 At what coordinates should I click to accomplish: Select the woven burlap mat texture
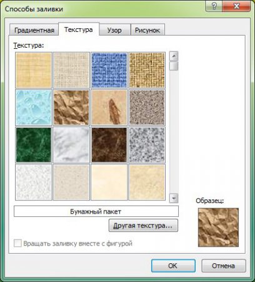[147, 70]
